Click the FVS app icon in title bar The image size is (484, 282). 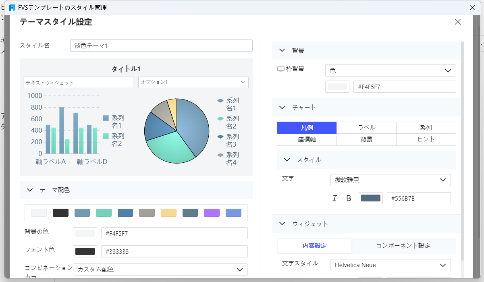click(12, 8)
